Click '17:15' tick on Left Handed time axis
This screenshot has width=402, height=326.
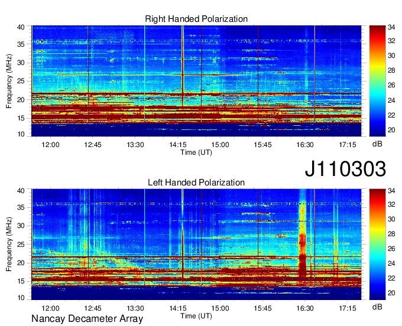pyautogui.click(x=348, y=308)
